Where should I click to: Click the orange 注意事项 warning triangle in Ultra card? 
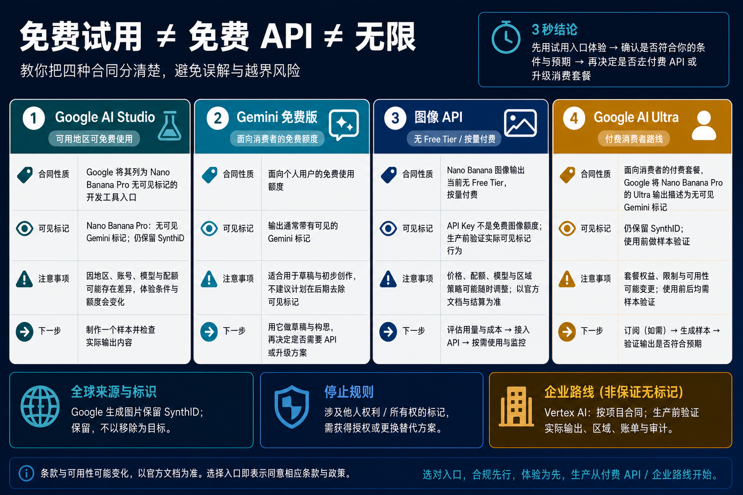pyautogui.click(x=567, y=279)
